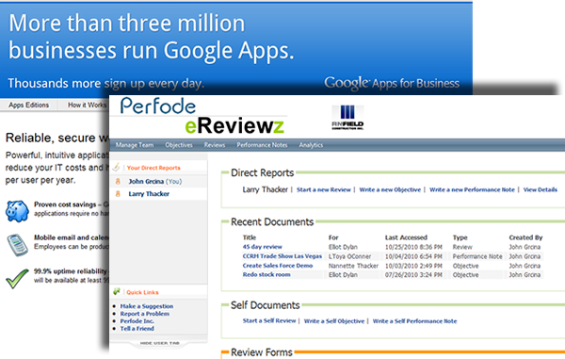Click the Direct Reports section heading
The width and height of the screenshot is (565, 359).
tap(263, 173)
